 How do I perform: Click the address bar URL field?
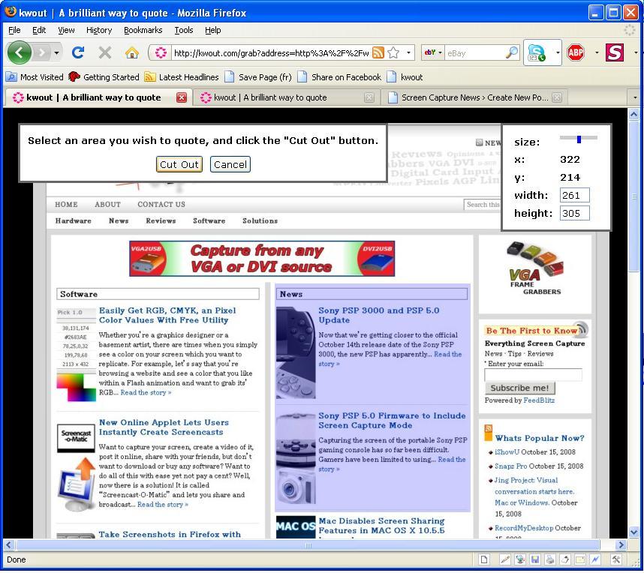[x=271, y=52]
